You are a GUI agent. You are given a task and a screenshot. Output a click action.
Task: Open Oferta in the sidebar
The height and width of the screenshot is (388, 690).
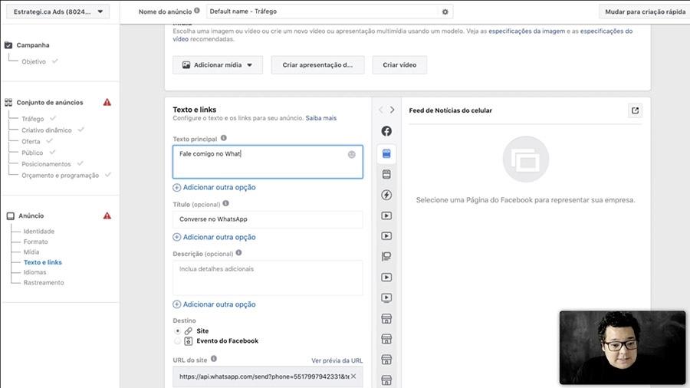tap(31, 142)
